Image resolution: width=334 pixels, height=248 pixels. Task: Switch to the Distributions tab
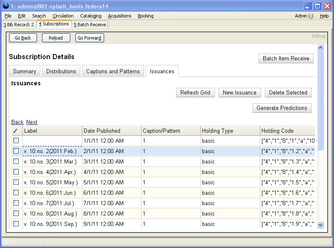point(61,71)
